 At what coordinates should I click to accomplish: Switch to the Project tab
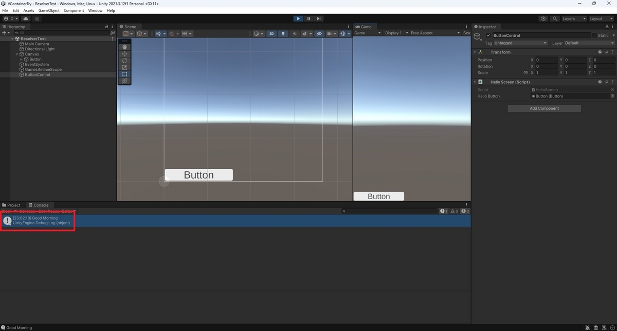coord(11,205)
